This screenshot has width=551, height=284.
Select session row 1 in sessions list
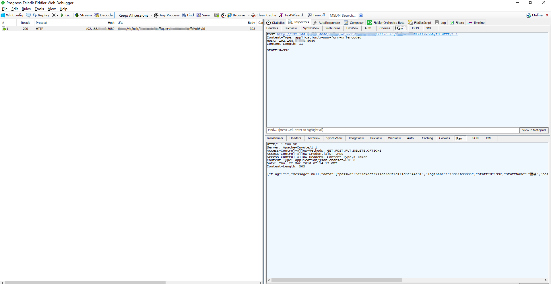point(131,29)
